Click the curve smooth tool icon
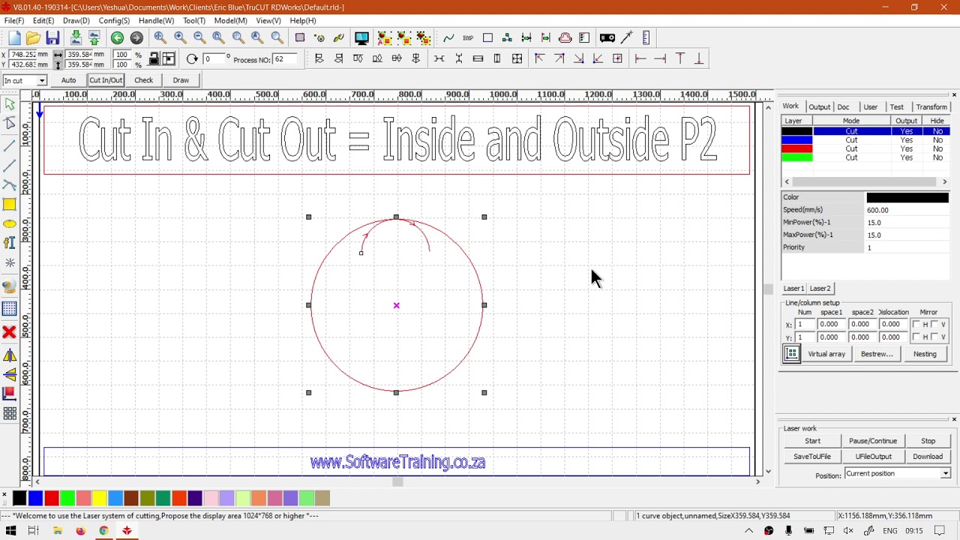 [448, 38]
